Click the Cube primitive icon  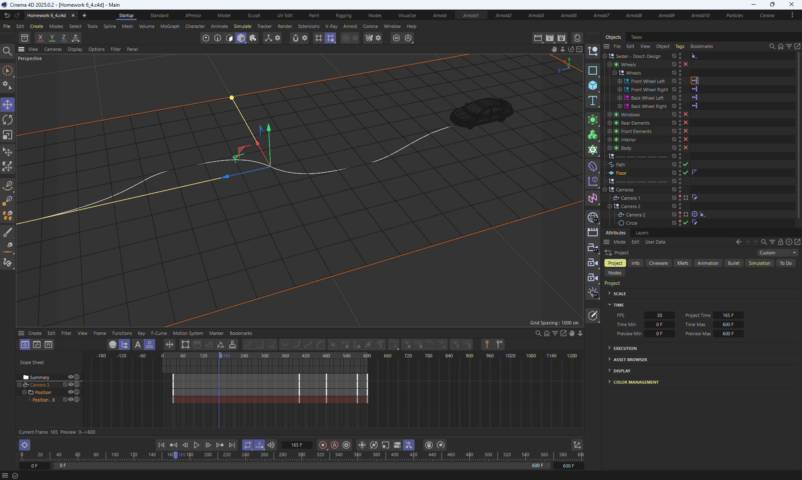pos(592,85)
